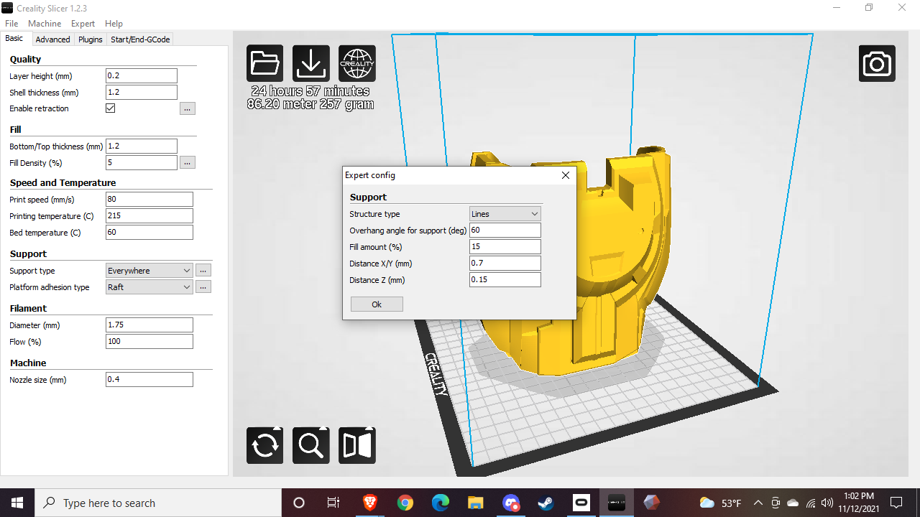Open the Load model folder icon
Viewport: 920px width, 517px height.
265,63
